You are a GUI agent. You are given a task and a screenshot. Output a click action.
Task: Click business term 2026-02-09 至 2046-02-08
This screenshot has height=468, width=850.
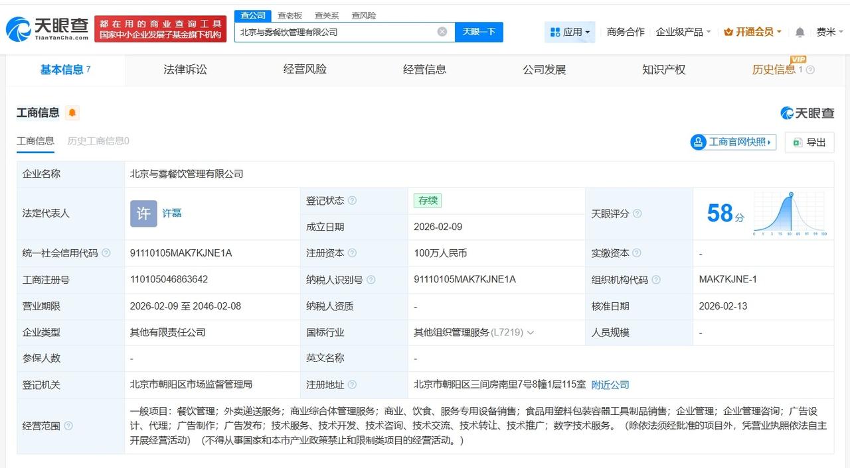tap(185, 306)
